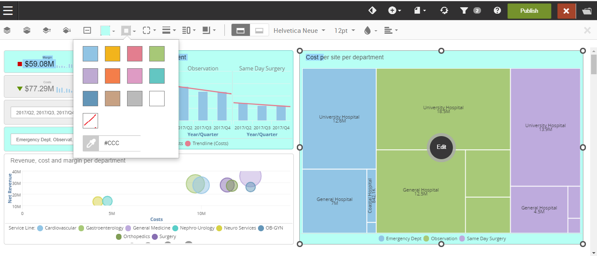Click the send backward layer icon
Screen dimensions: 597x256
coord(67,30)
